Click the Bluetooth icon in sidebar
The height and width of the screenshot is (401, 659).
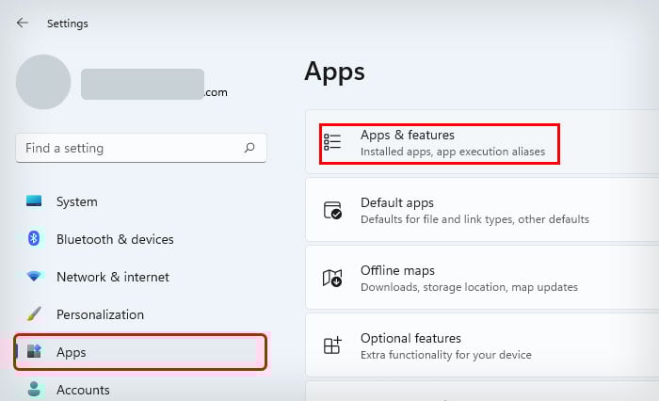click(x=34, y=238)
